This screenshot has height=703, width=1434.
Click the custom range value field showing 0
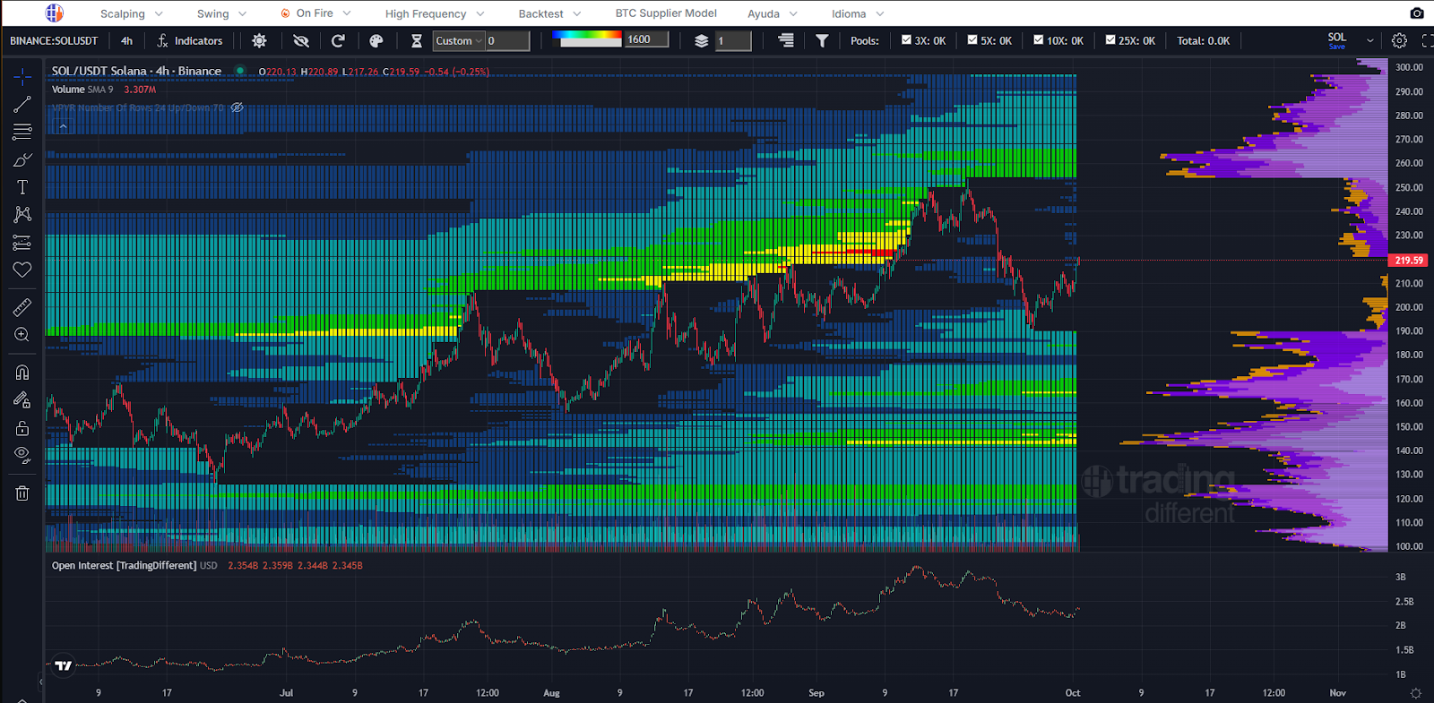507,41
